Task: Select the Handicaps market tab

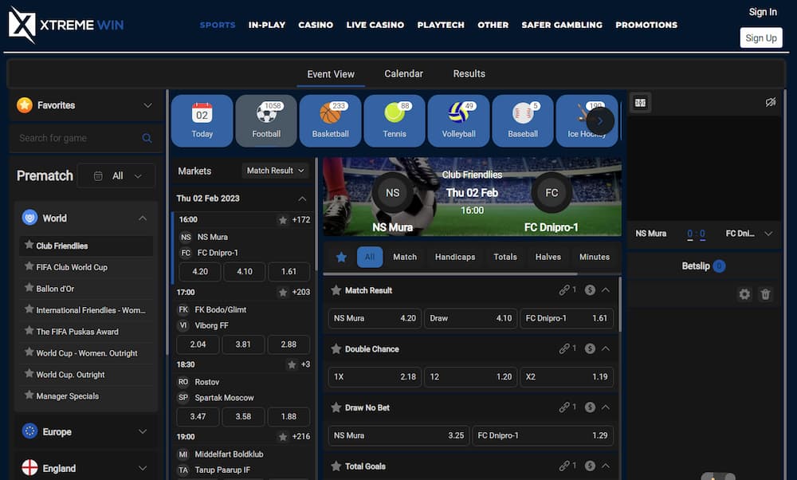Action: [455, 257]
